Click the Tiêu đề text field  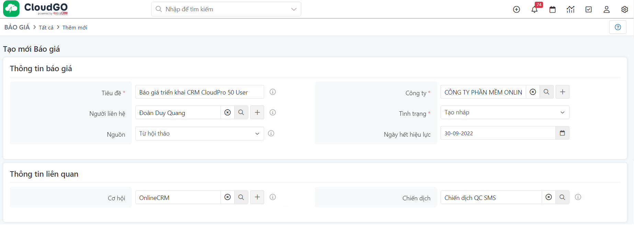(200, 92)
